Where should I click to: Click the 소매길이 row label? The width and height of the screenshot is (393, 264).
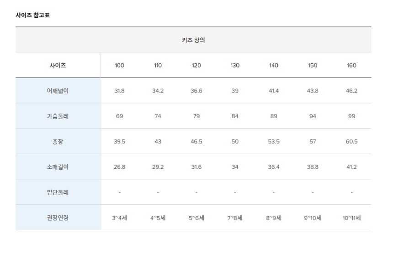pyautogui.click(x=58, y=167)
